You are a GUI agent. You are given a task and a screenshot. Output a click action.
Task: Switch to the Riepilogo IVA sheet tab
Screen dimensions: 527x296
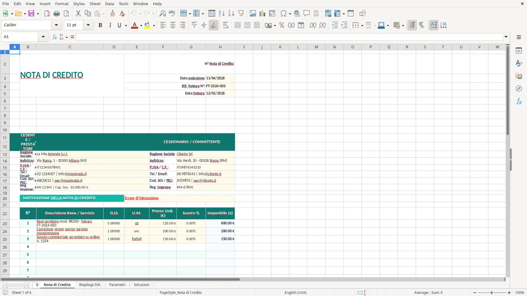(90, 285)
